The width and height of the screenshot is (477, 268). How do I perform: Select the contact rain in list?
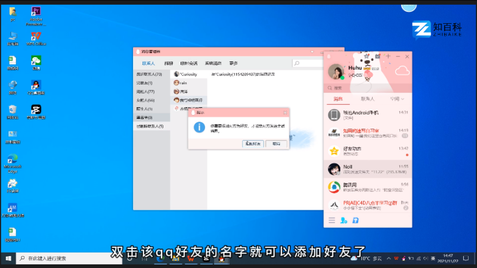pyautogui.click(x=188, y=83)
